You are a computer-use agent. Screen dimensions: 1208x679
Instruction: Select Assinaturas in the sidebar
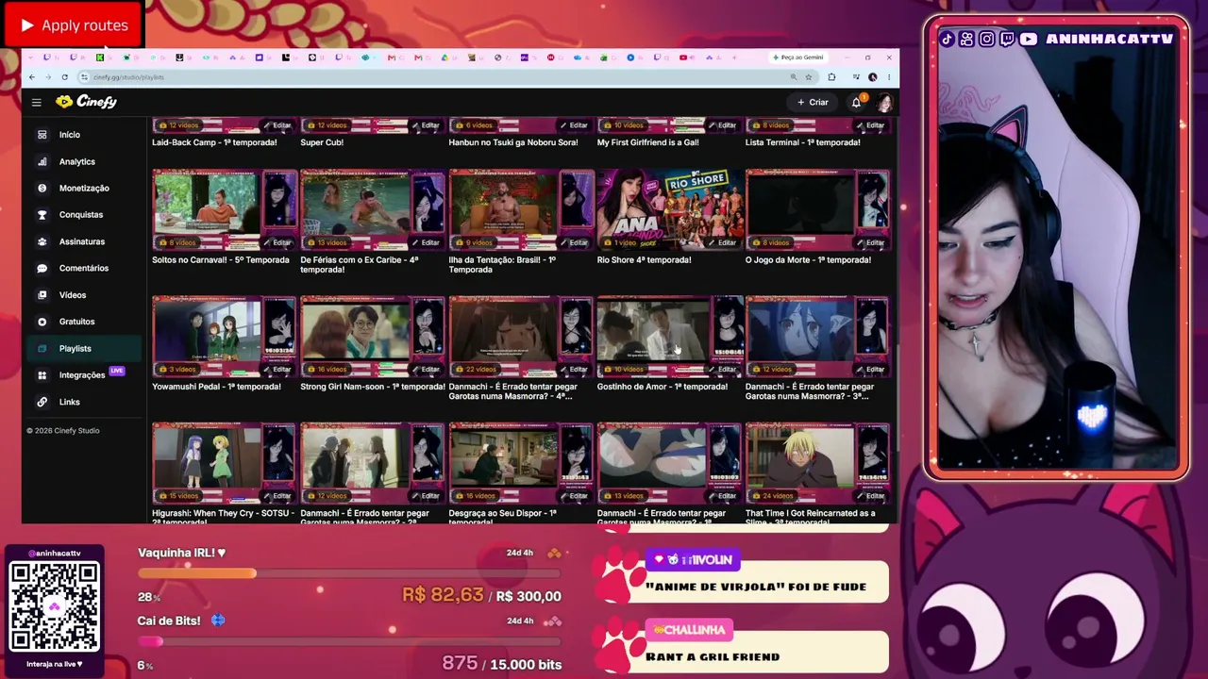(84, 241)
